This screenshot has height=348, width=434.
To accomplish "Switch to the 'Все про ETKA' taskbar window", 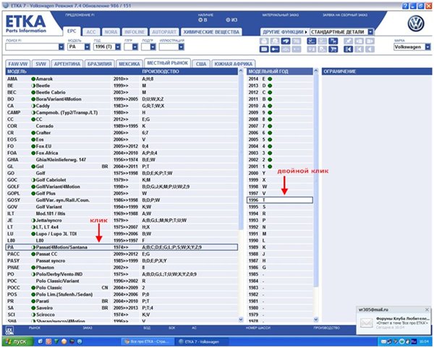I will point(148,341).
